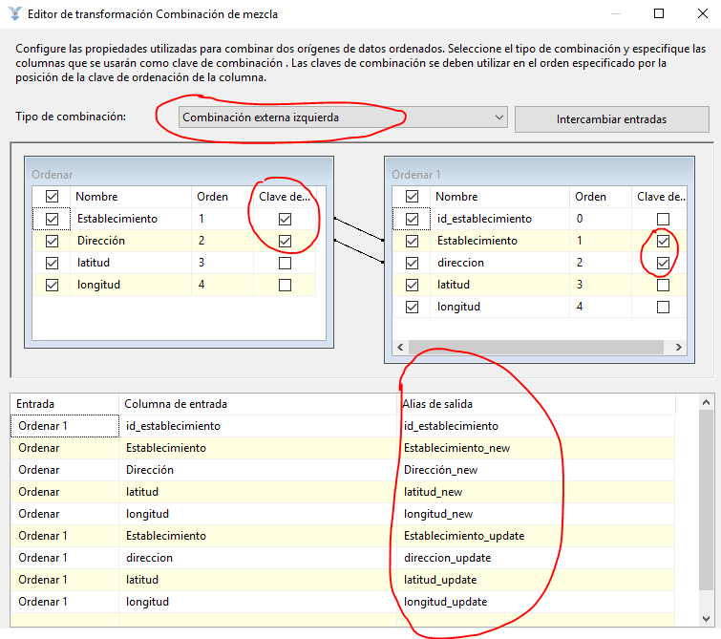The image size is (721, 639).
Task: Select Ordenar 1 entry for id_establecimiento row
Action: [64, 426]
